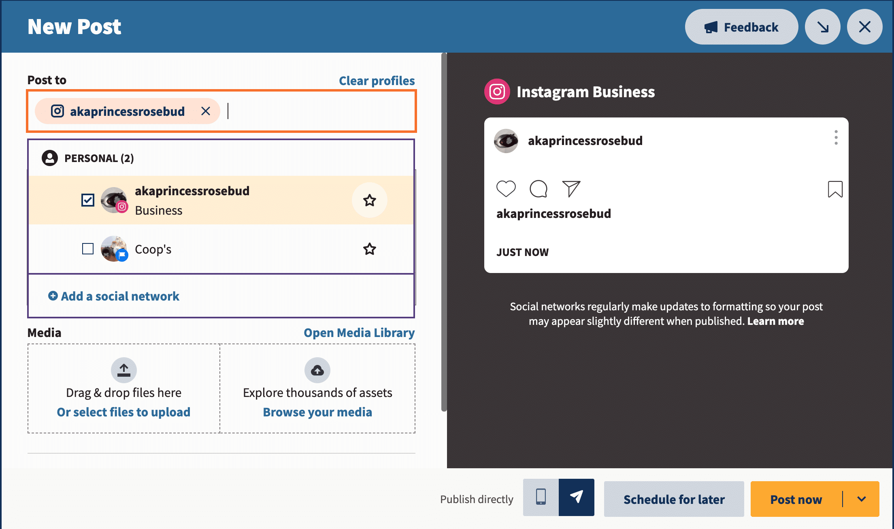Click the upload arrow icon in drag & drop area
Viewport: 894px width, 529px height.
[x=124, y=370]
